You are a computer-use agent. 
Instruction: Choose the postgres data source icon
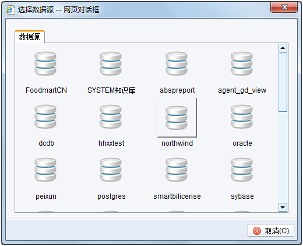[111, 170]
